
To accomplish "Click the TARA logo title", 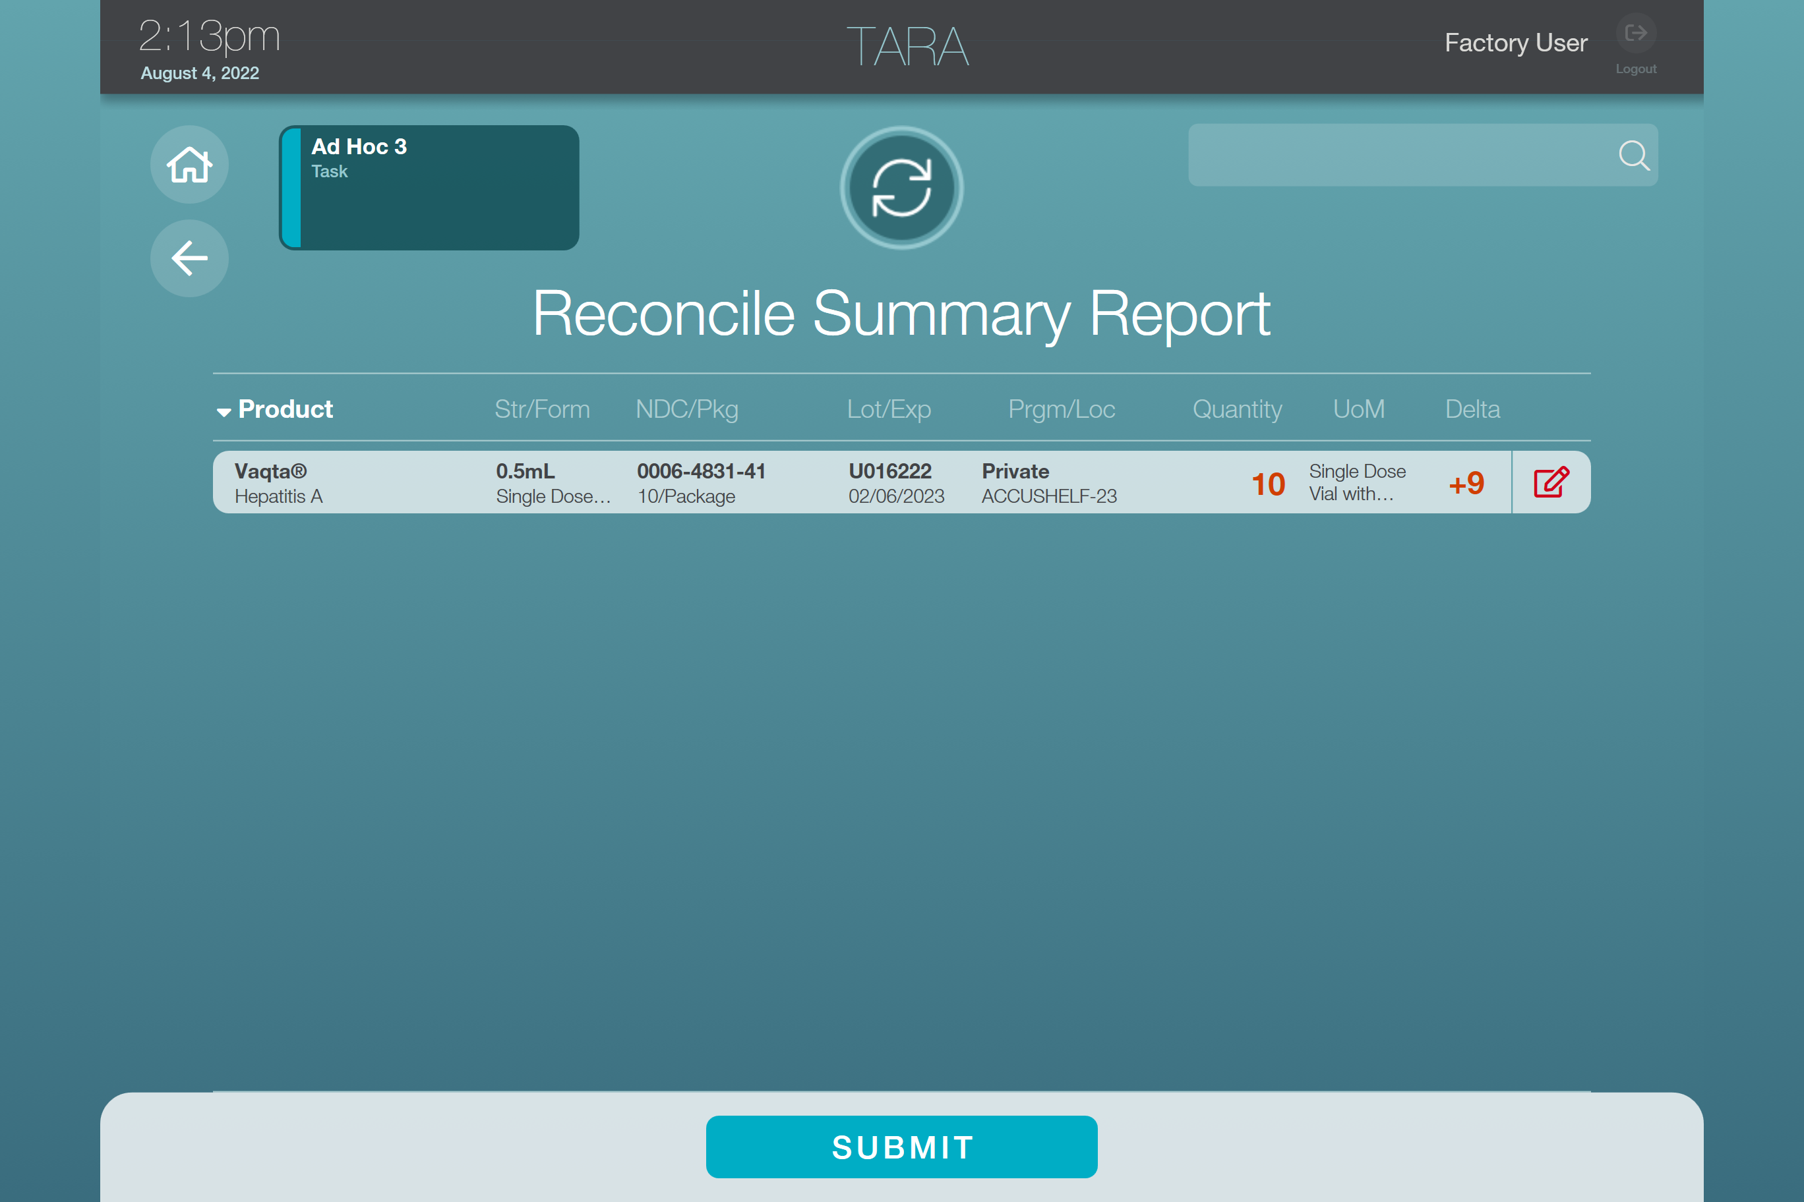I will tap(907, 47).
